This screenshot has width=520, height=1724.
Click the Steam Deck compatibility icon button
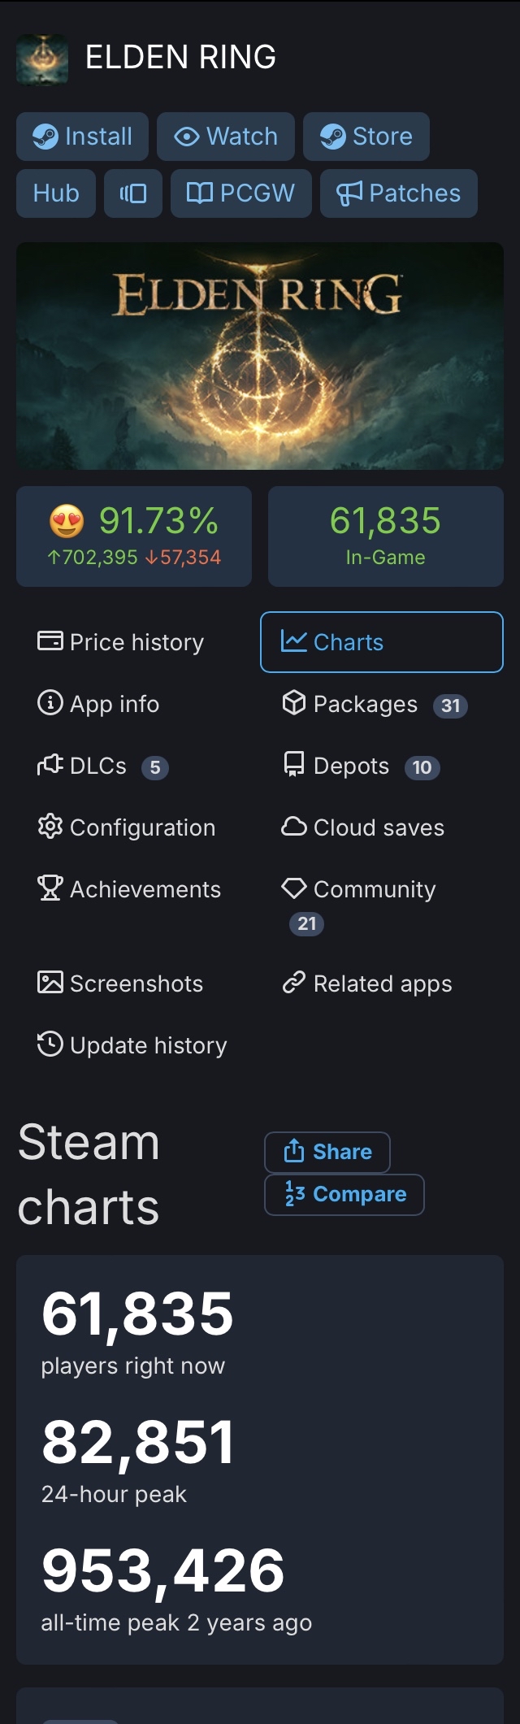coord(133,193)
